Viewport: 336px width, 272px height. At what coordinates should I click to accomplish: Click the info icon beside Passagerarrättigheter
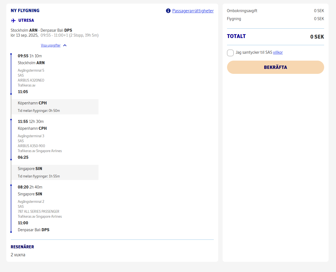(168, 11)
